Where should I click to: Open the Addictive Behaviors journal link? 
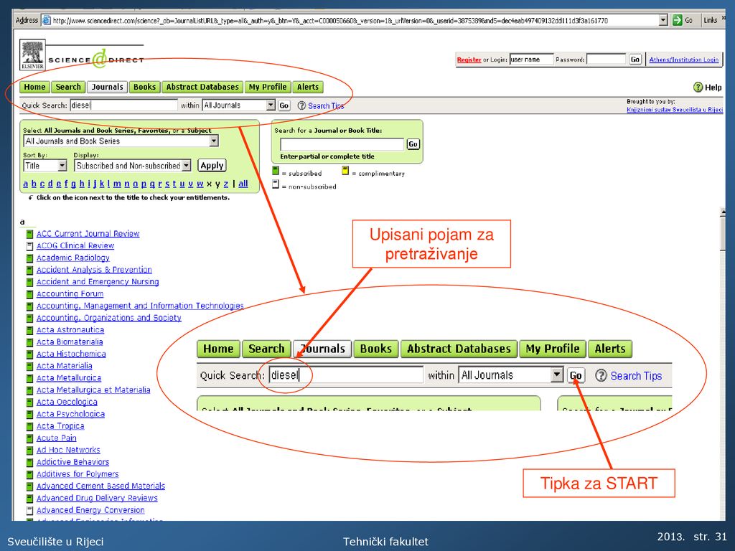coord(72,463)
